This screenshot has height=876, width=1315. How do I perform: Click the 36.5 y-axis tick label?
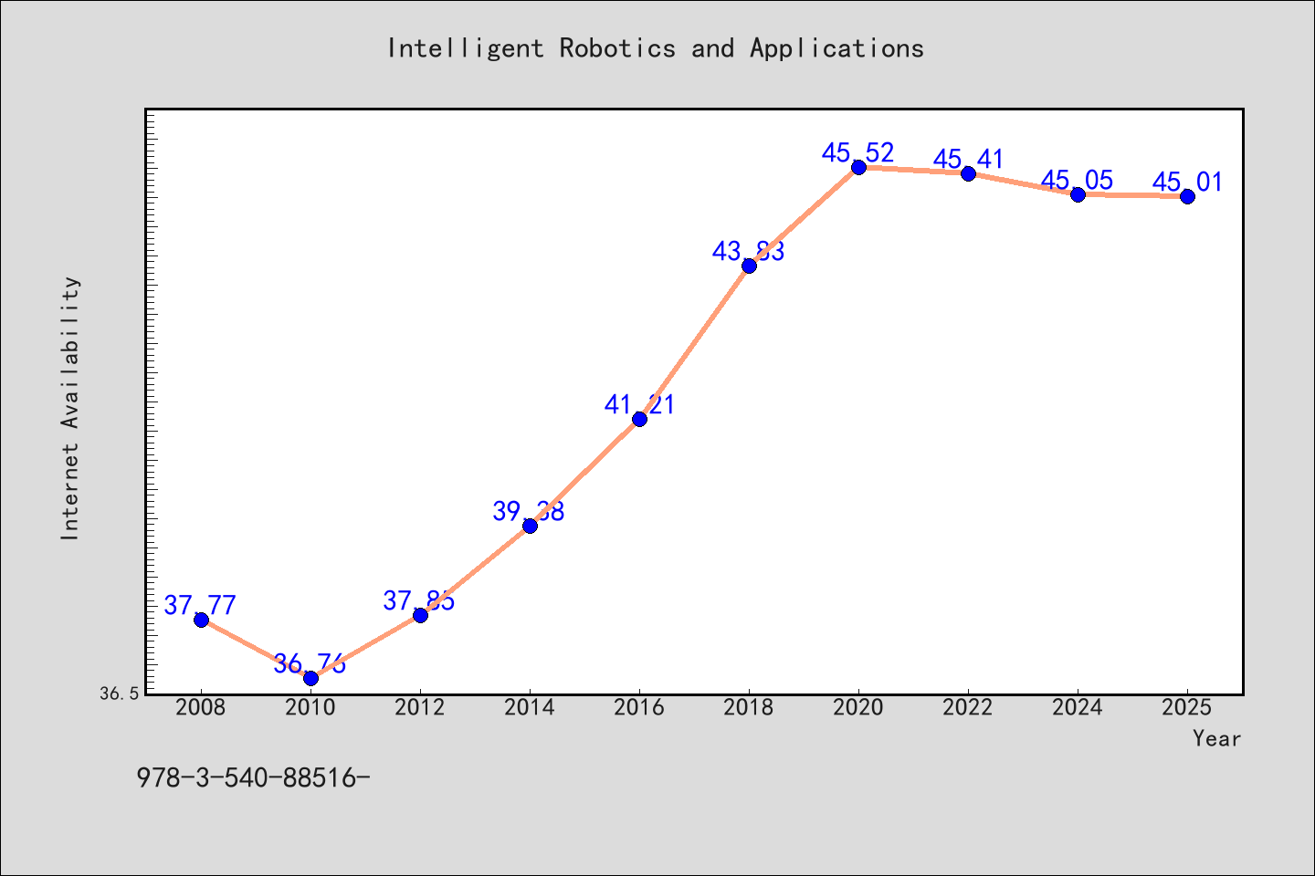[x=120, y=694]
